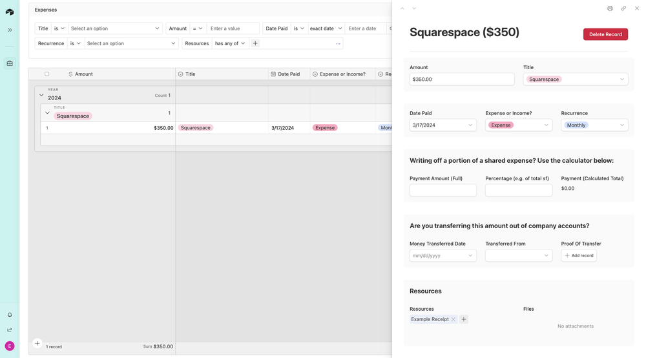The image size is (646, 358).
Task: Click the Payment Amount (Full) field
Action: pyautogui.click(x=443, y=190)
